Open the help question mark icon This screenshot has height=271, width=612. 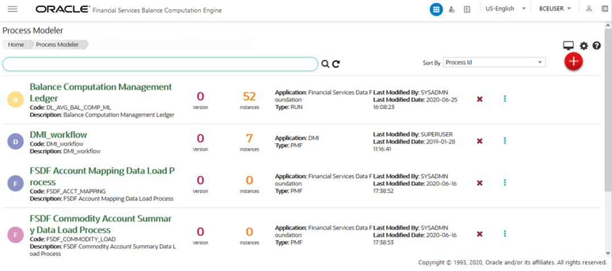(596, 46)
